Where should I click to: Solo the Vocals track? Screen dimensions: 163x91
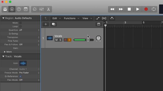(60, 40)
